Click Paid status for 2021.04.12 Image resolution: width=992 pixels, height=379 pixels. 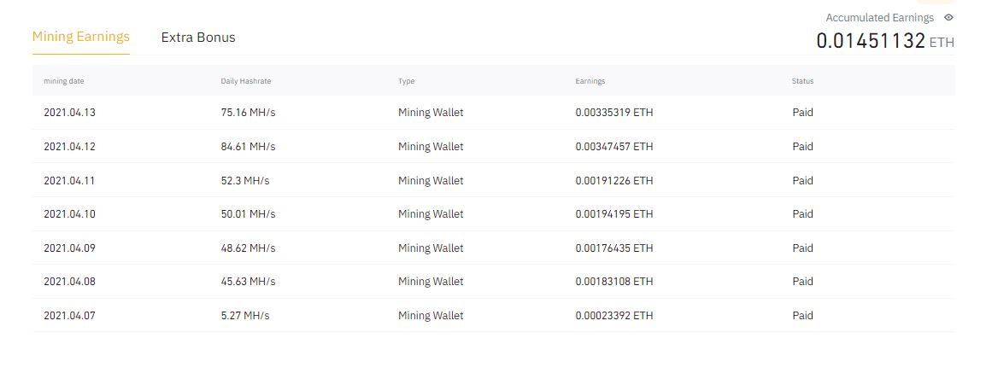point(802,147)
